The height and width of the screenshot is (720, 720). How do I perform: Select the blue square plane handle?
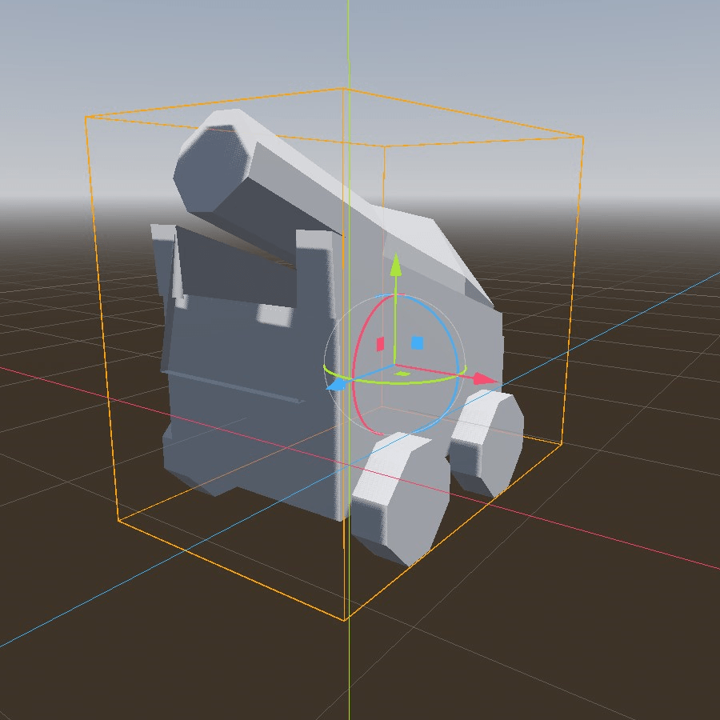pyautogui.click(x=417, y=342)
